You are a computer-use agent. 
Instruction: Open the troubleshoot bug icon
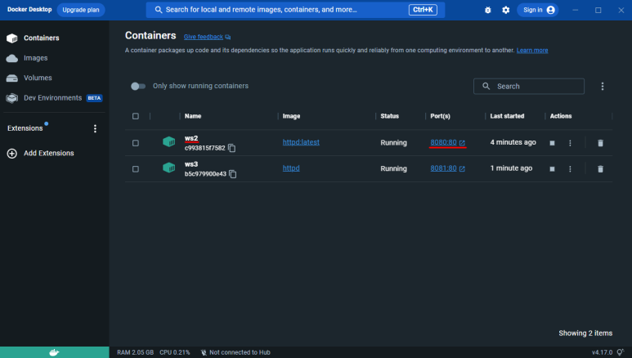point(488,10)
